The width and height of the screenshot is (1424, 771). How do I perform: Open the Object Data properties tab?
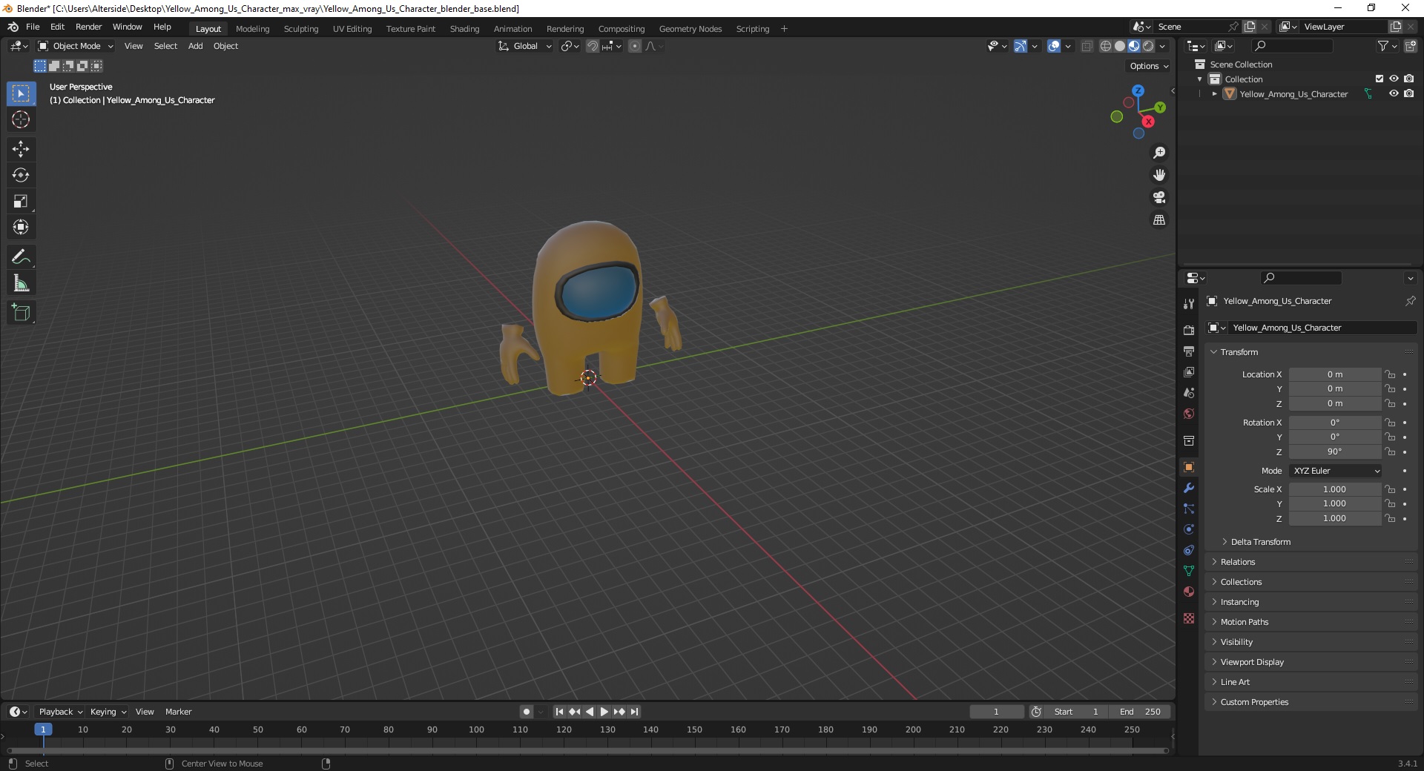(1189, 571)
